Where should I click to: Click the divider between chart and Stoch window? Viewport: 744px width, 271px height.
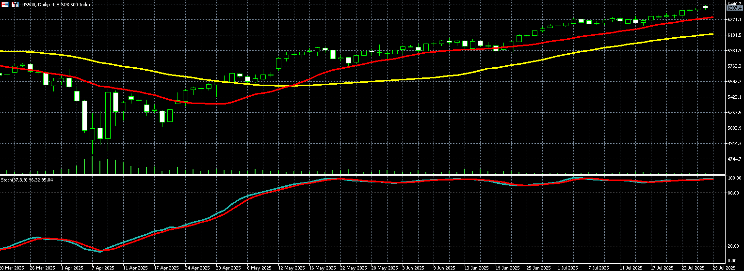(x=359, y=175)
